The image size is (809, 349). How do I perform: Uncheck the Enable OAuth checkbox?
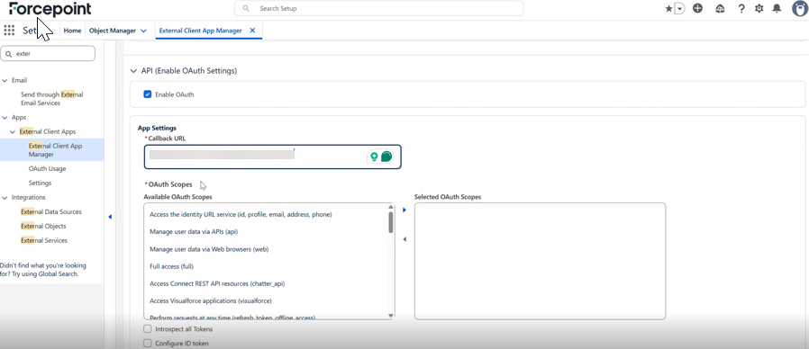coord(148,94)
